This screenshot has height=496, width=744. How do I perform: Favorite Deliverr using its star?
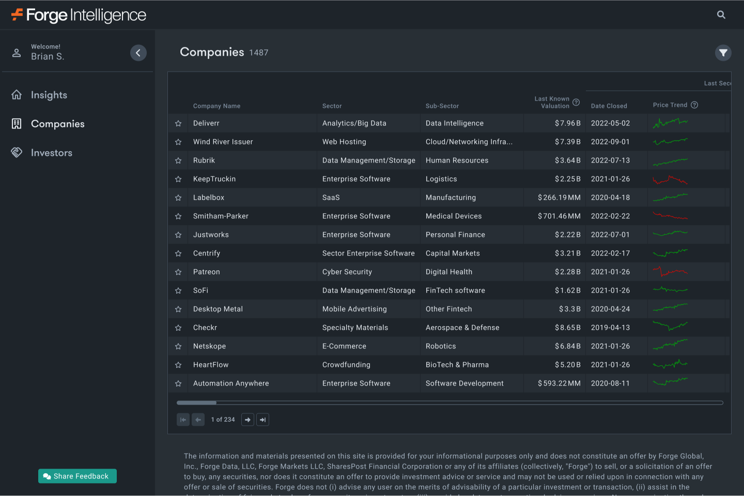coord(178,123)
